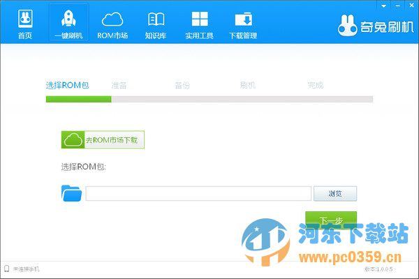The image size is (419, 279).
Task: Click the blue folder icon
Action: pyautogui.click(x=71, y=193)
